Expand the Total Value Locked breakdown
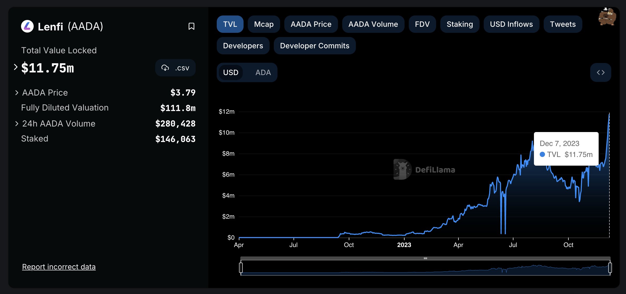626x294 pixels. pos(16,67)
